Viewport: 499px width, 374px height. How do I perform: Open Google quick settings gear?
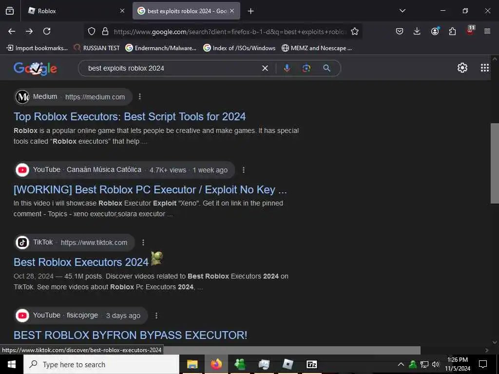pos(462,68)
